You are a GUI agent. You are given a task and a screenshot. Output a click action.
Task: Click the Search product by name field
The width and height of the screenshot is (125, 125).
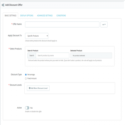(x=52, y=56)
